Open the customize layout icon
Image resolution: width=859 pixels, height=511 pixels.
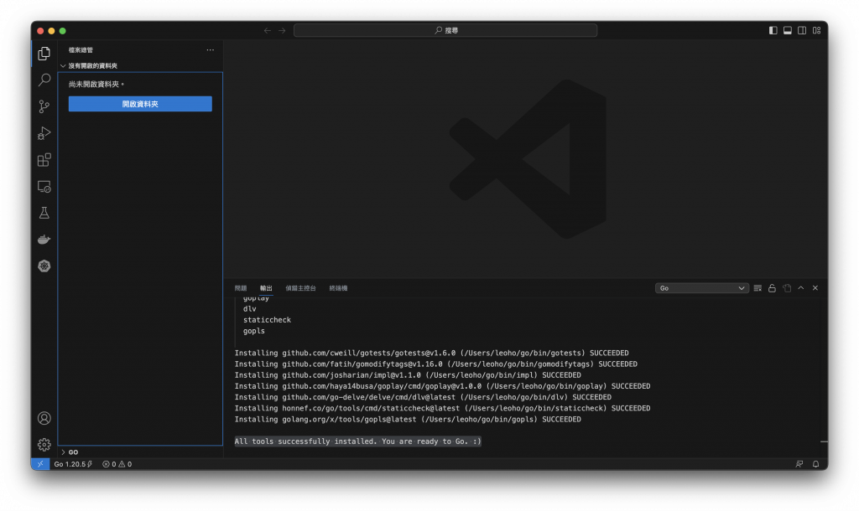[816, 31]
